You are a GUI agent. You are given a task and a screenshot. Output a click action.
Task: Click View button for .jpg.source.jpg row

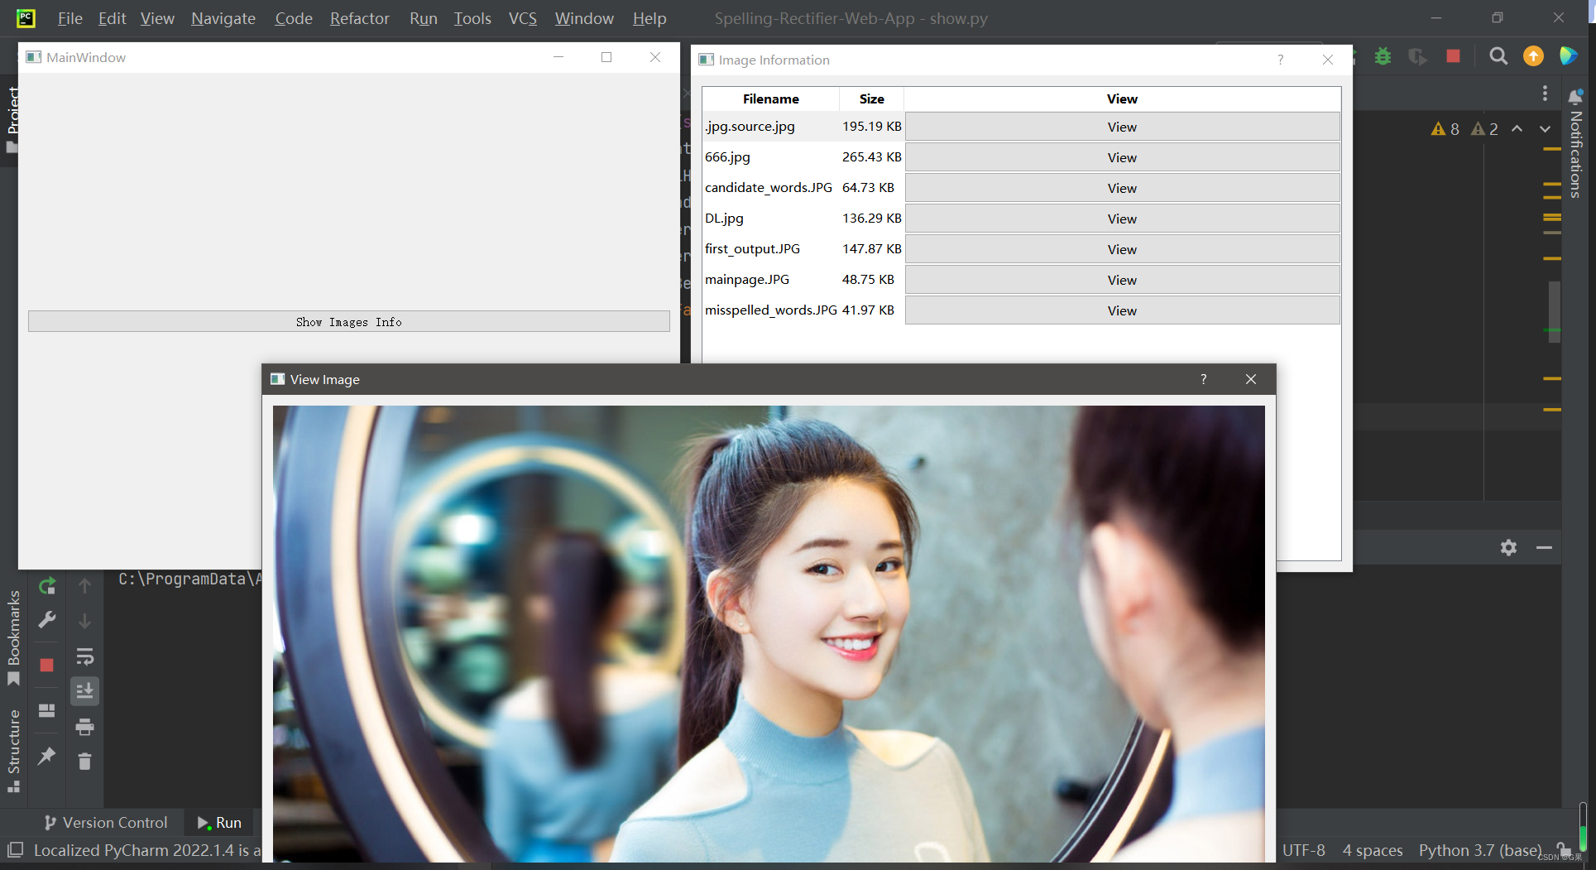pos(1123,127)
